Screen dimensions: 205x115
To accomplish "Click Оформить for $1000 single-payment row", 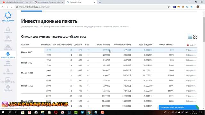I will click(191, 75).
